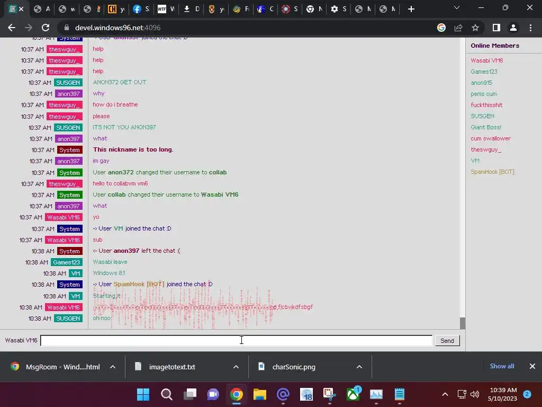Viewport: 542px width, 407px height.
Task: Show hidden system tray icons
Action: coord(445,394)
